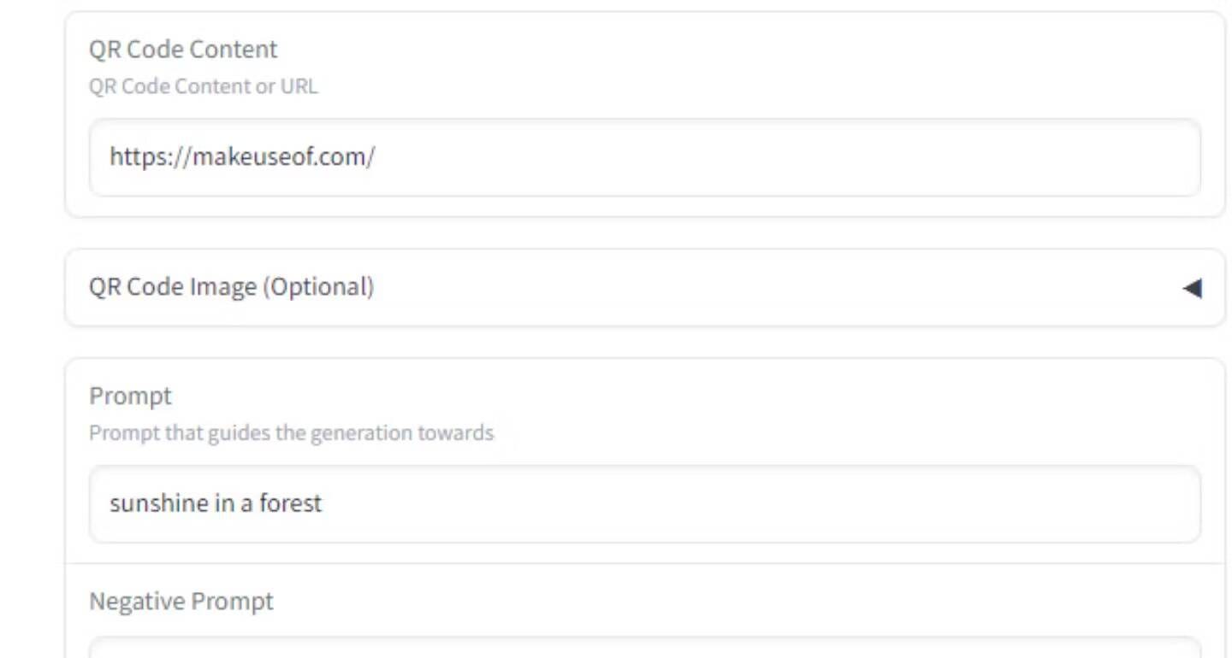Click the word "URL" in the hint text
The image size is (1232, 658).
tap(299, 86)
